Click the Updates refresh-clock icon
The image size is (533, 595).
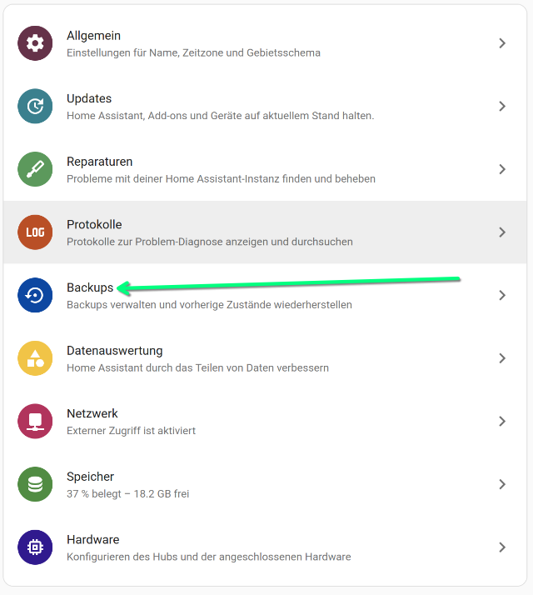click(x=35, y=106)
